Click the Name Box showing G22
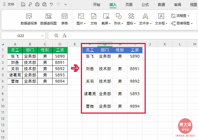This screenshot has width=198, height=140. 21,36
